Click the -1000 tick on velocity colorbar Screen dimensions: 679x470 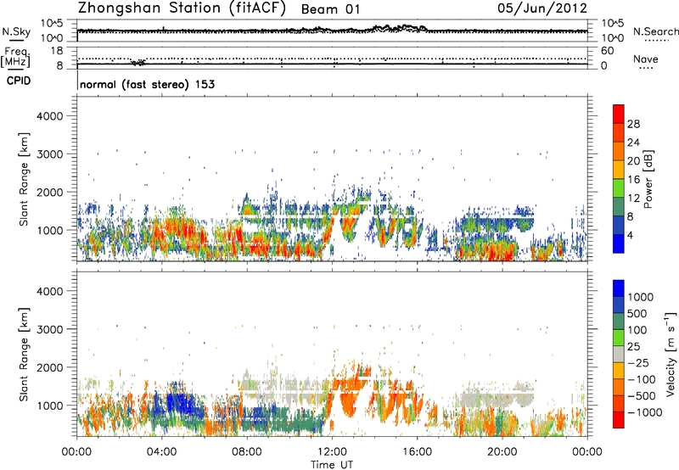(644, 412)
